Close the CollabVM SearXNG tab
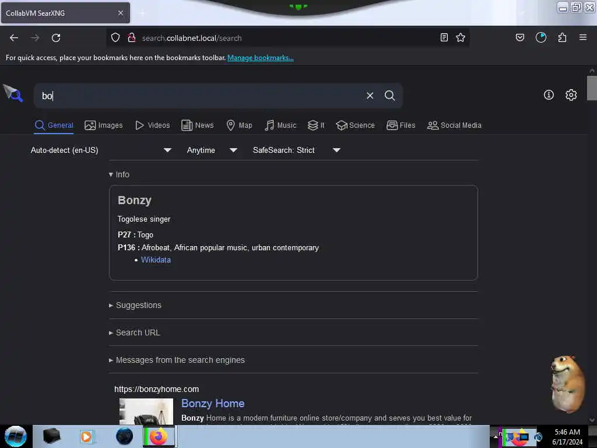597x448 pixels. click(121, 13)
